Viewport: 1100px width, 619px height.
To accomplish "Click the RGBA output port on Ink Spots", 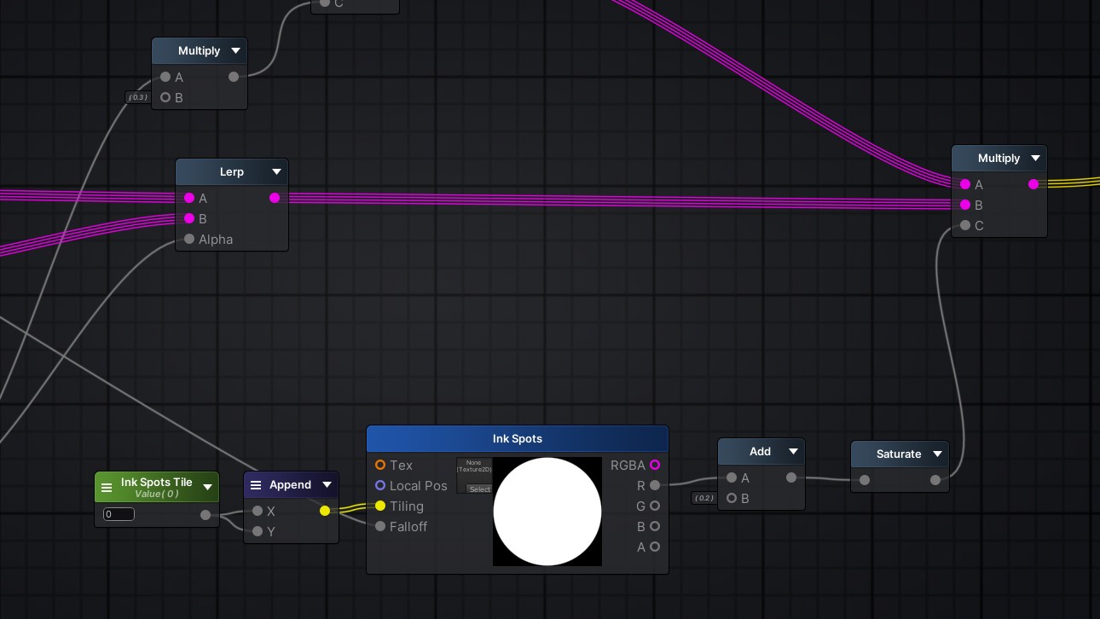I will click(x=655, y=465).
